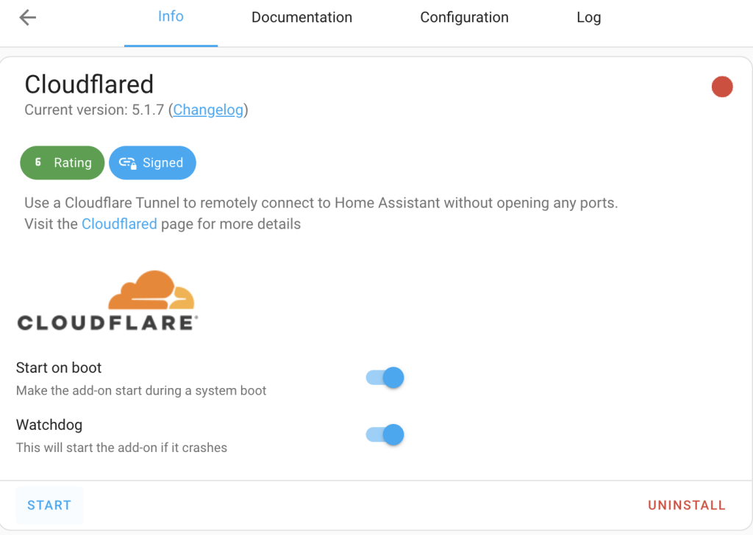753x535 pixels.
Task: Start the Cloudflared add-on
Action: coord(49,506)
